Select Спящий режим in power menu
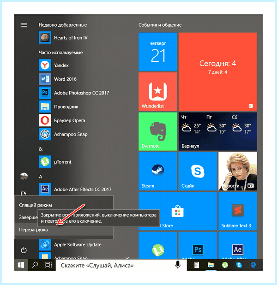Image resolution: width=277 pixels, height=285 pixels. tap(64, 205)
